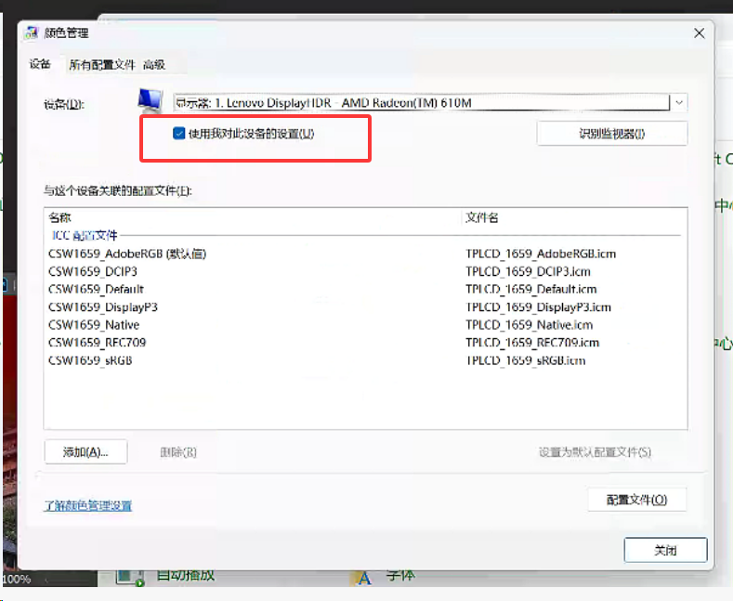Switch to the 所有配置文件 tab
The height and width of the screenshot is (601, 733).
pyautogui.click(x=101, y=65)
